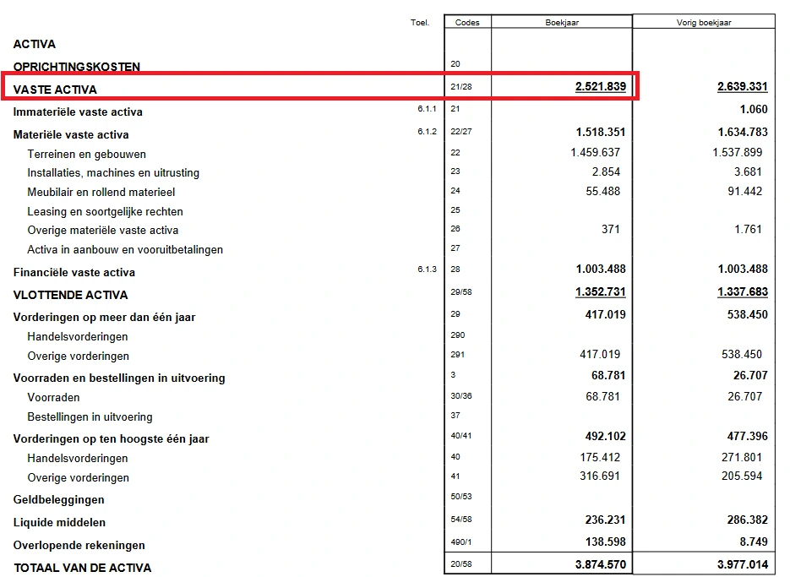Select the Terreinen en gebouwen row label

point(86,155)
